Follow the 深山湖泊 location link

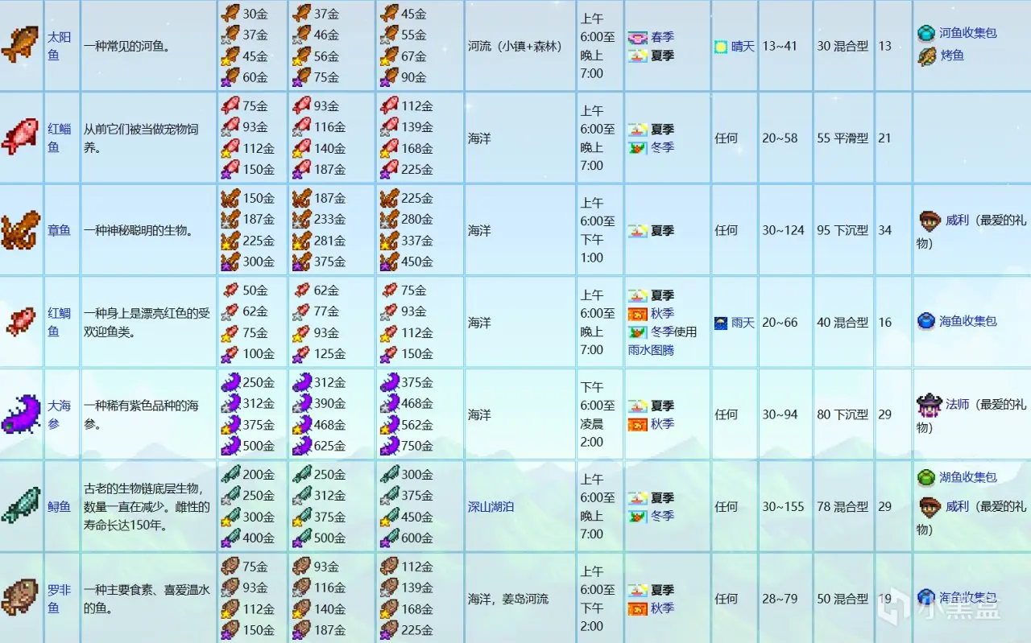click(491, 507)
